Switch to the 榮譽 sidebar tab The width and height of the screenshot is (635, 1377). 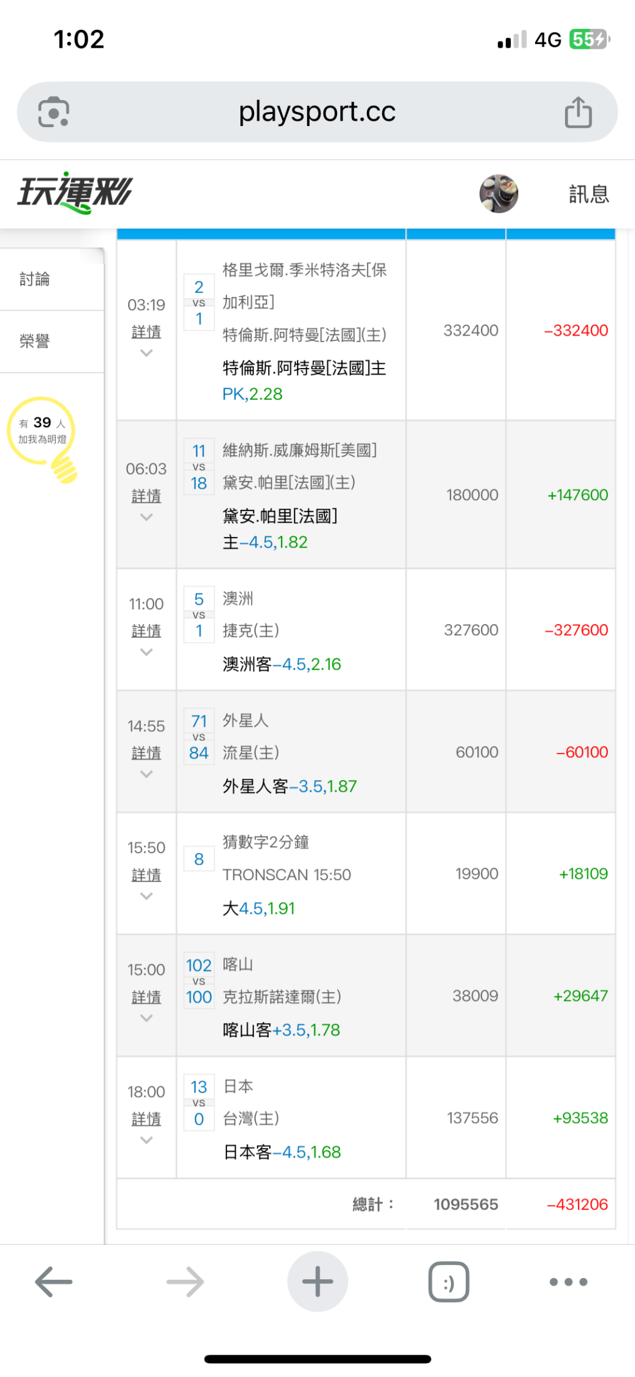point(35,341)
